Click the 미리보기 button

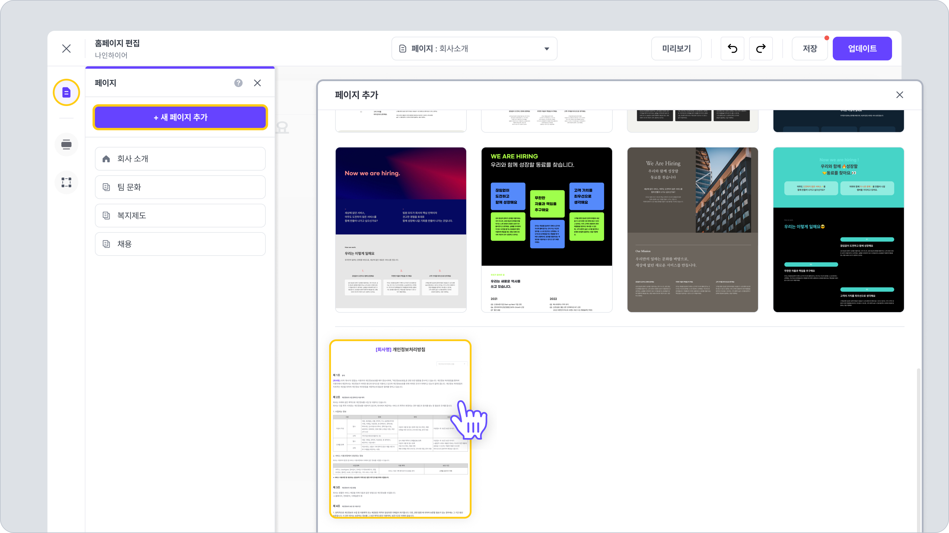point(676,49)
